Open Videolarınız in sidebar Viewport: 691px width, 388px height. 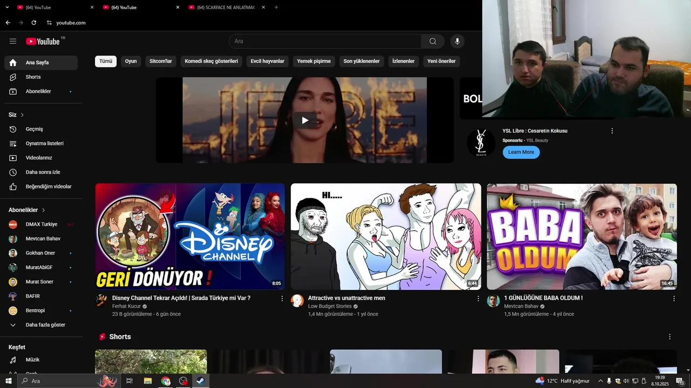(41, 158)
